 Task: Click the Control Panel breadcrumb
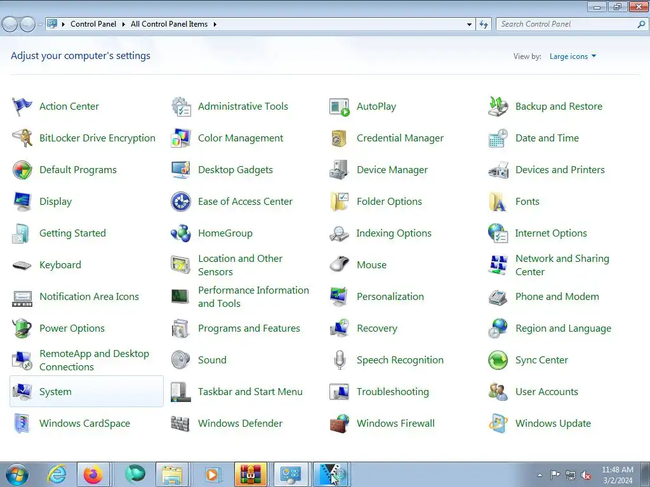pyautogui.click(x=93, y=25)
